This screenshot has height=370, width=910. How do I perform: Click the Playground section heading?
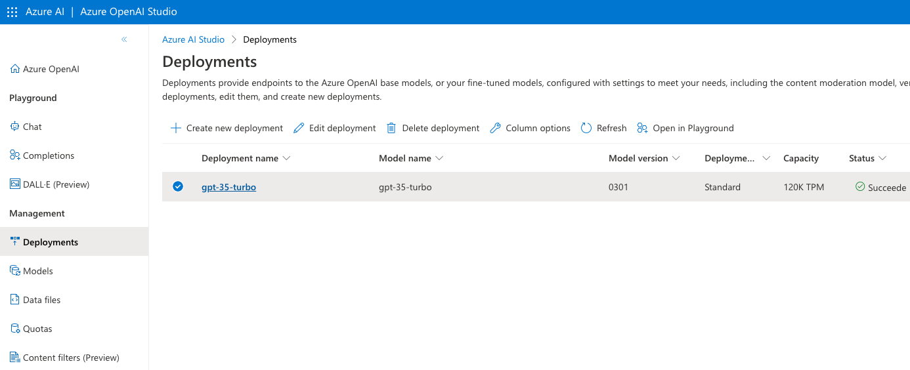(33, 98)
